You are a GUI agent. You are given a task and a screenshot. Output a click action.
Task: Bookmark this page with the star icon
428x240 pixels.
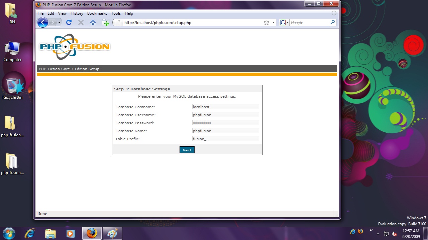pos(266,22)
